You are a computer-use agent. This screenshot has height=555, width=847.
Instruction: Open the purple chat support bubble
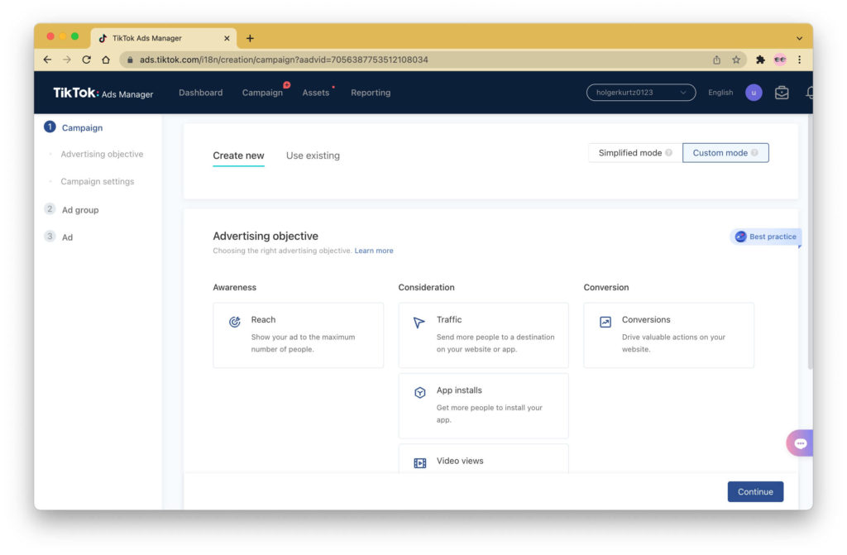tap(800, 443)
